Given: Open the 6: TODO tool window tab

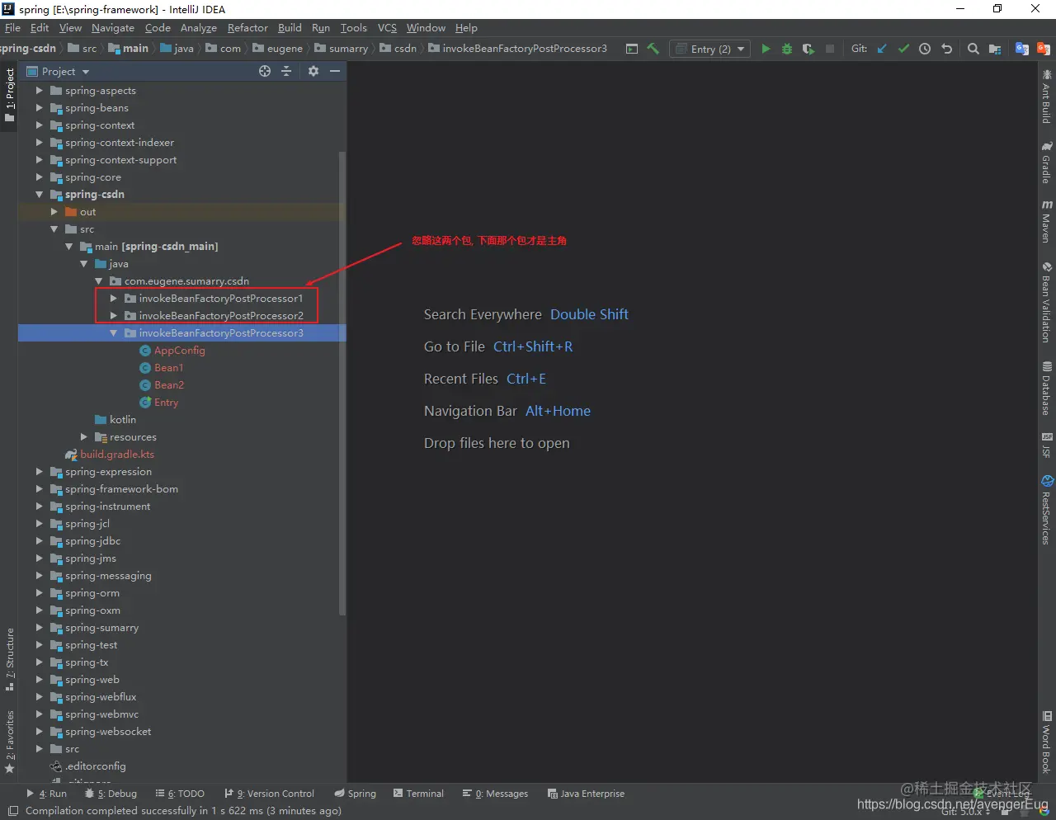Looking at the screenshot, I should 180,794.
